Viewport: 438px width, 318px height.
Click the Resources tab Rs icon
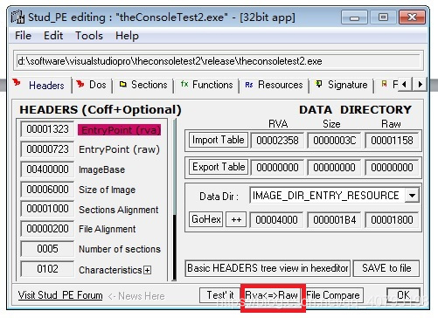click(249, 85)
